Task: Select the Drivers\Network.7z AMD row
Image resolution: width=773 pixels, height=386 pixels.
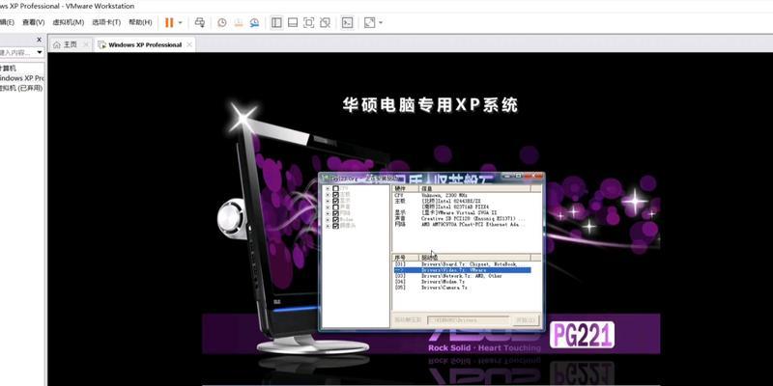Action: 463,276
